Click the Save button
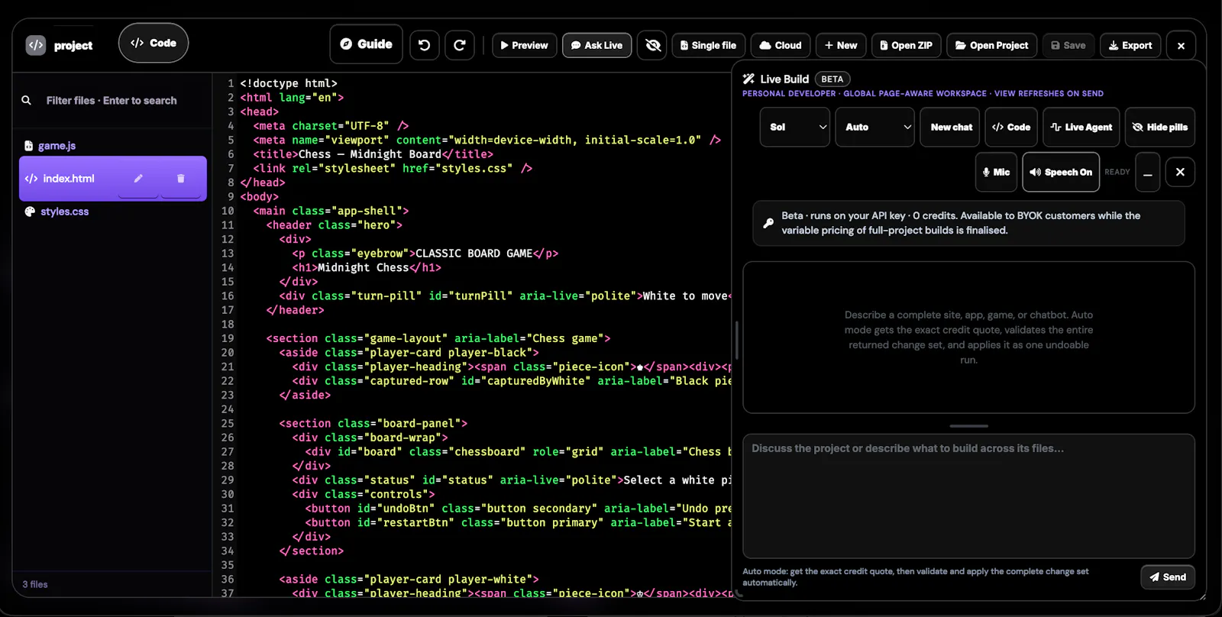This screenshot has height=617, width=1222. [1068, 45]
